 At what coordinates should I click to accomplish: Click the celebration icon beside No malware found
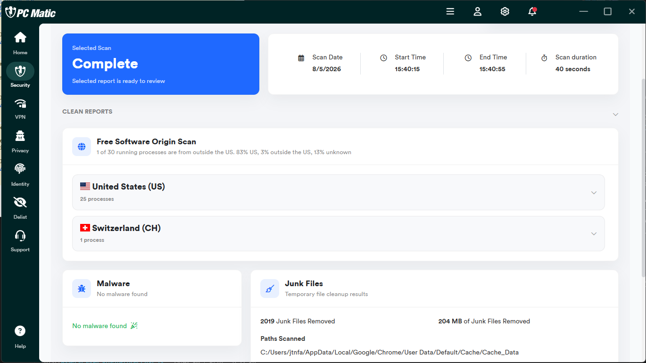coord(134,326)
